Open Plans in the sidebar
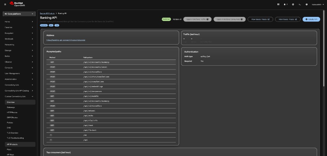 coord(20,150)
